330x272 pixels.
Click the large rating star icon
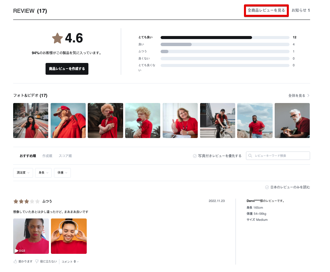(57, 38)
